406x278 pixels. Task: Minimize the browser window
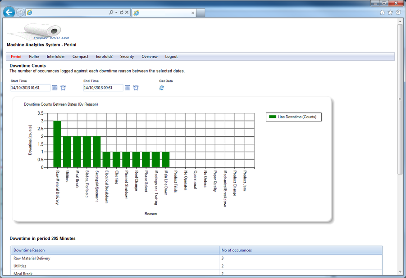(x=376, y=3)
